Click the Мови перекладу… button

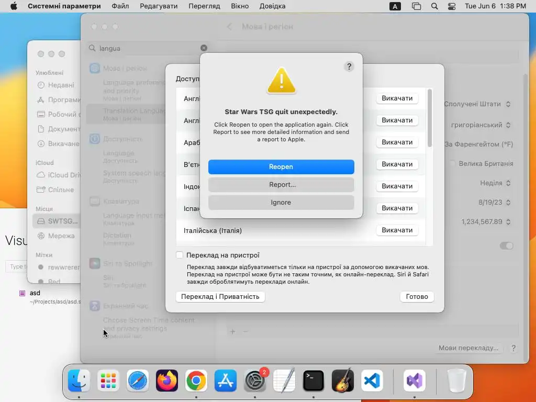coord(468,348)
